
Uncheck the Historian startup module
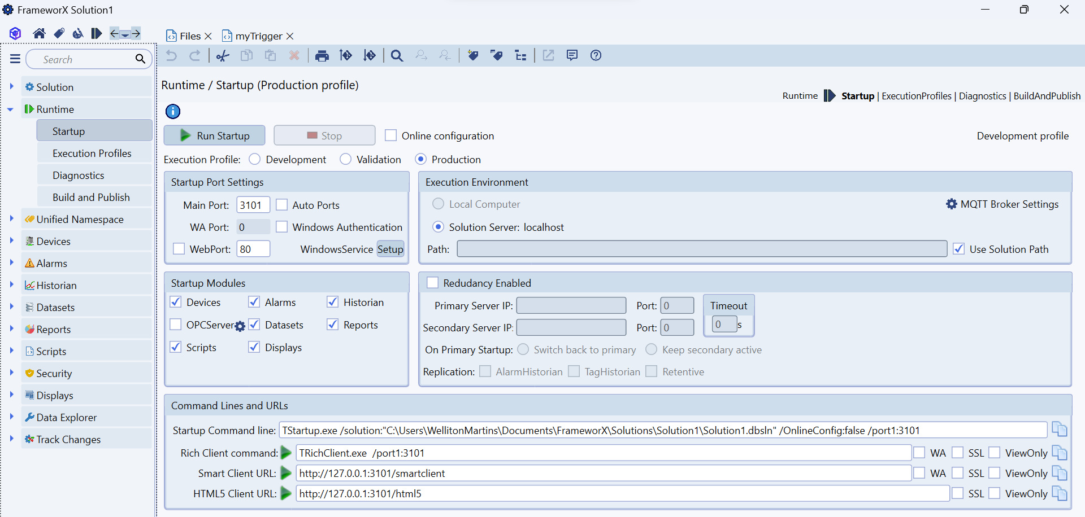pyautogui.click(x=333, y=303)
